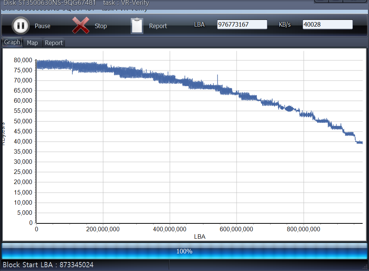Open the Map tab

click(x=32, y=43)
